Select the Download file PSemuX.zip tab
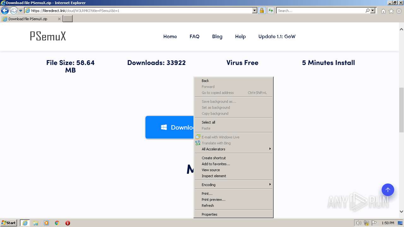The width and height of the screenshot is (404, 227). 31,19
